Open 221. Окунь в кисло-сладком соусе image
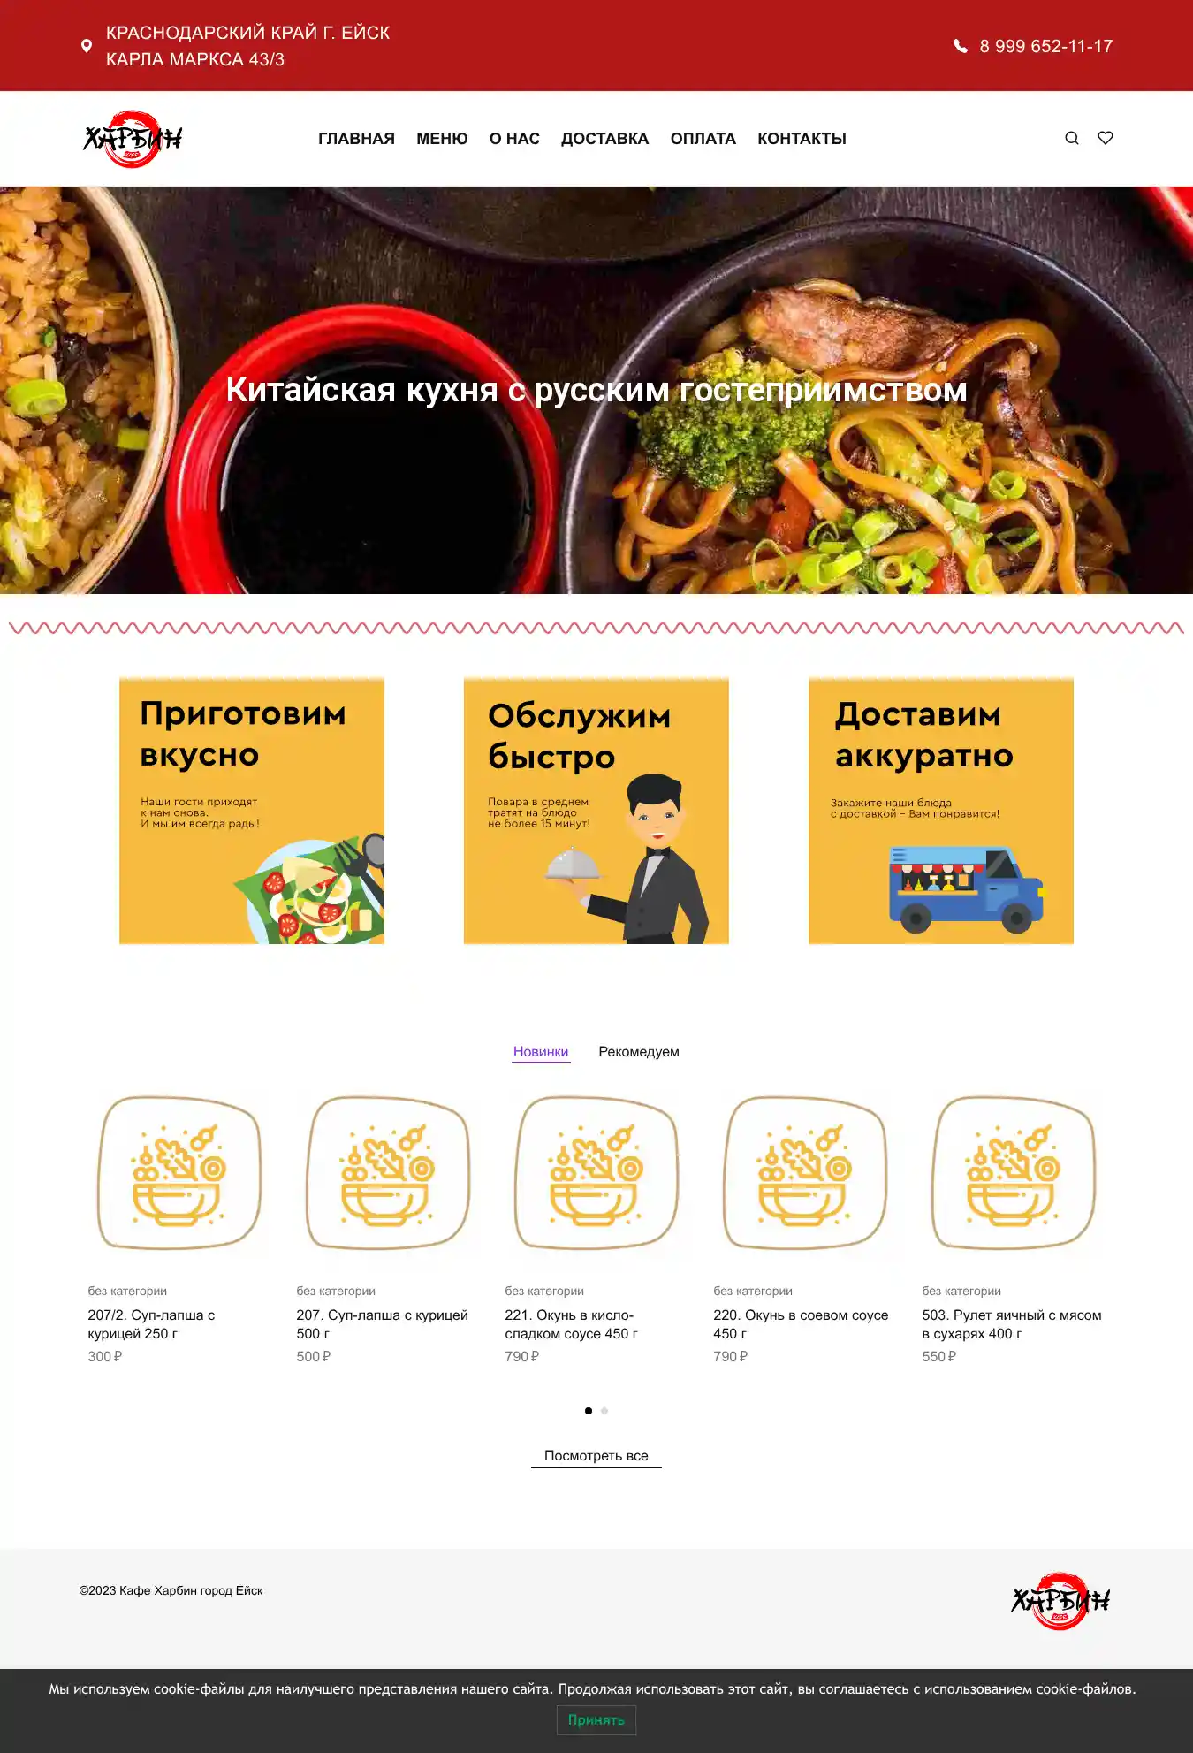 596,1173
